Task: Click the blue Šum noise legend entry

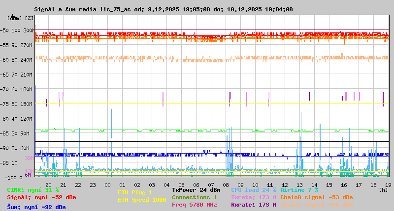Action: [36, 207]
